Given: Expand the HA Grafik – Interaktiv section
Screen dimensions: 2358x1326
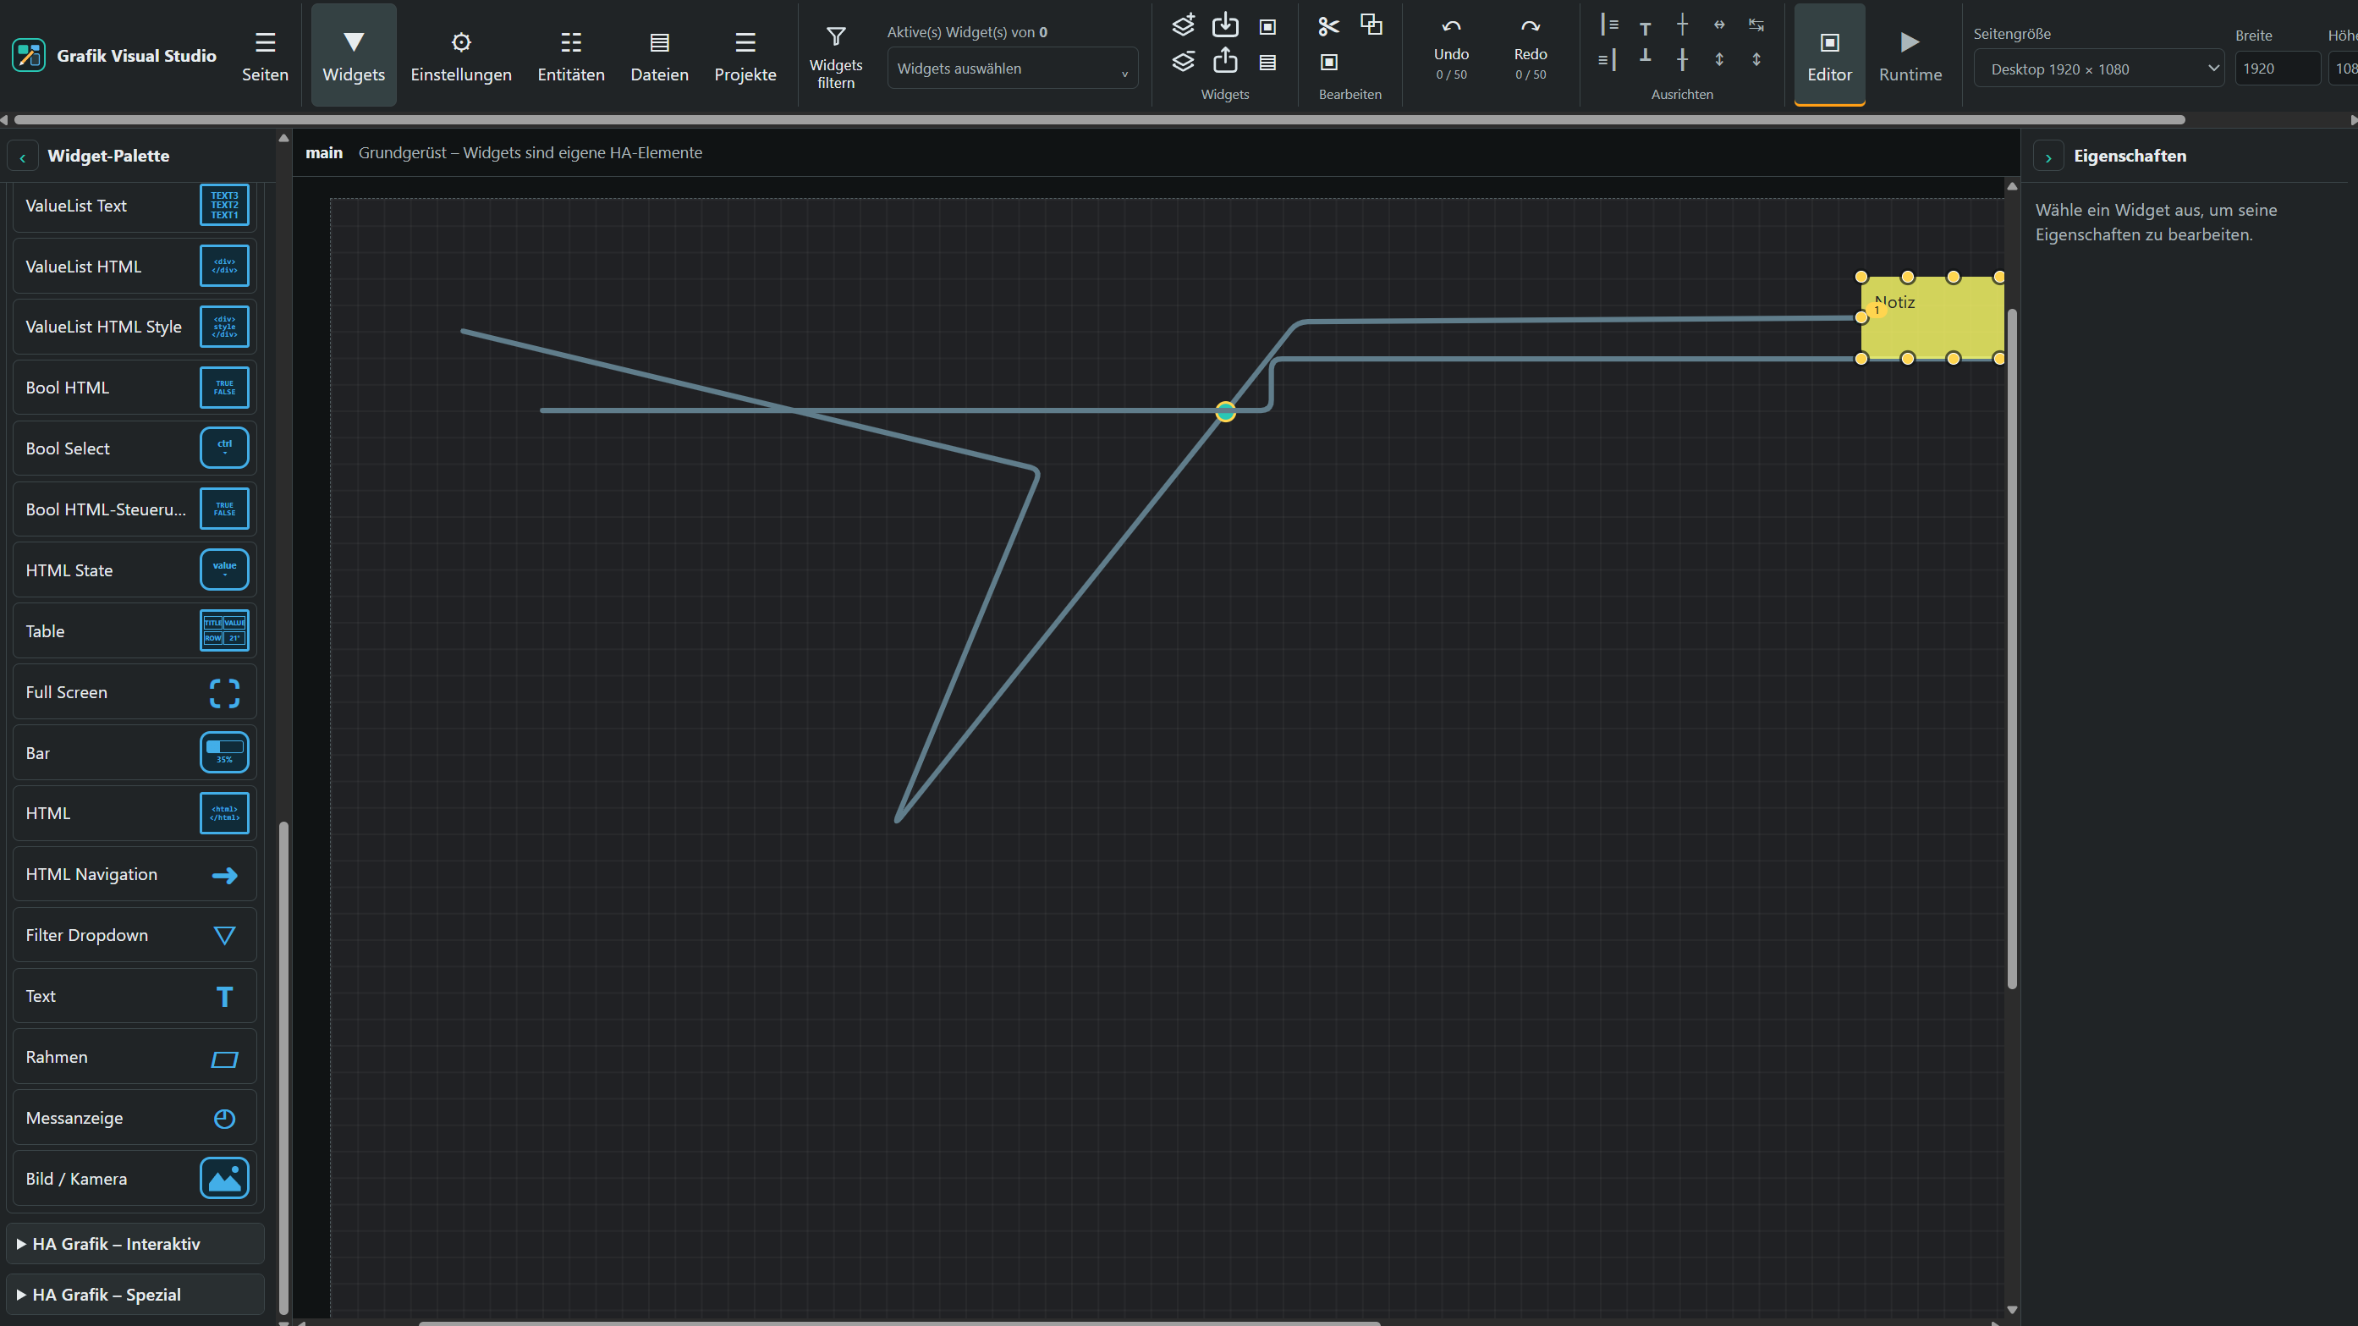Looking at the screenshot, I should [135, 1244].
